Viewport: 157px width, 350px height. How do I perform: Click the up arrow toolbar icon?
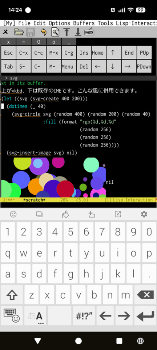(67, 32)
